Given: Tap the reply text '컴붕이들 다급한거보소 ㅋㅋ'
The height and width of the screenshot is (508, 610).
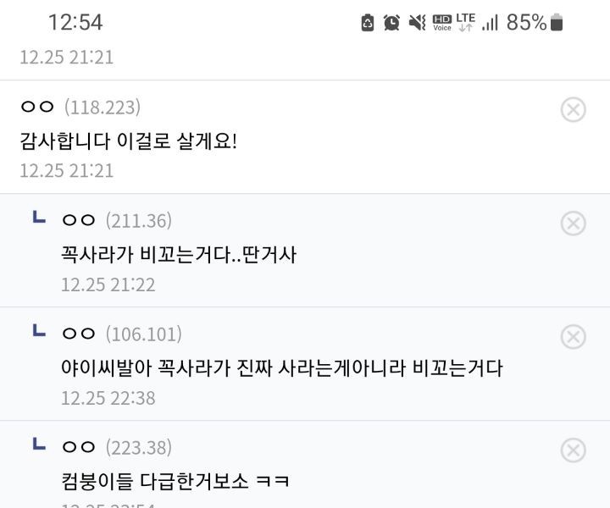Looking at the screenshot, I should tap(175, 481).
